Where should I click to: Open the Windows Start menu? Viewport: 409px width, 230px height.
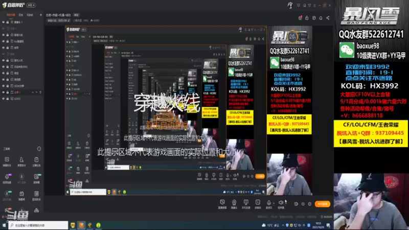click(x=4, y=225)
